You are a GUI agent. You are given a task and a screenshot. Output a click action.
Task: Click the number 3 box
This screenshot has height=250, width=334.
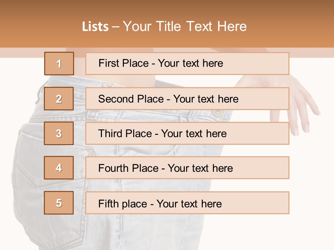59,133
